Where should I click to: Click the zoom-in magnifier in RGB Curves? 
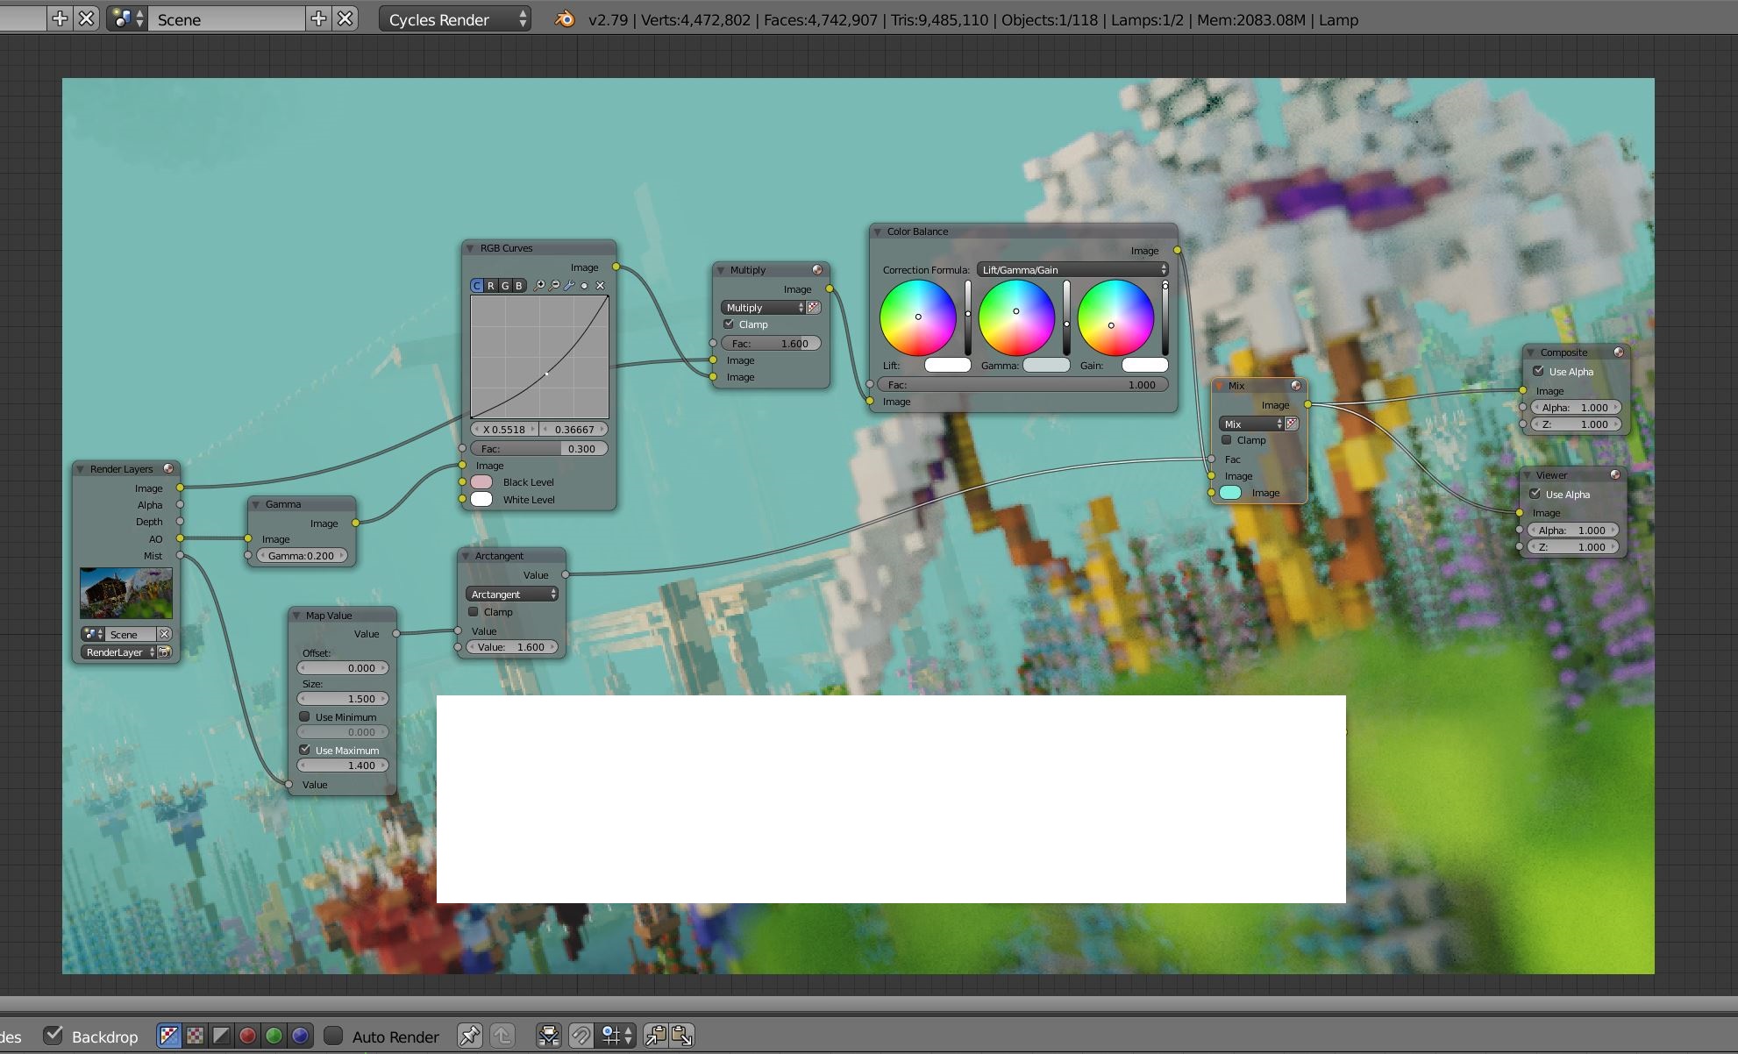tap(539, 285)
